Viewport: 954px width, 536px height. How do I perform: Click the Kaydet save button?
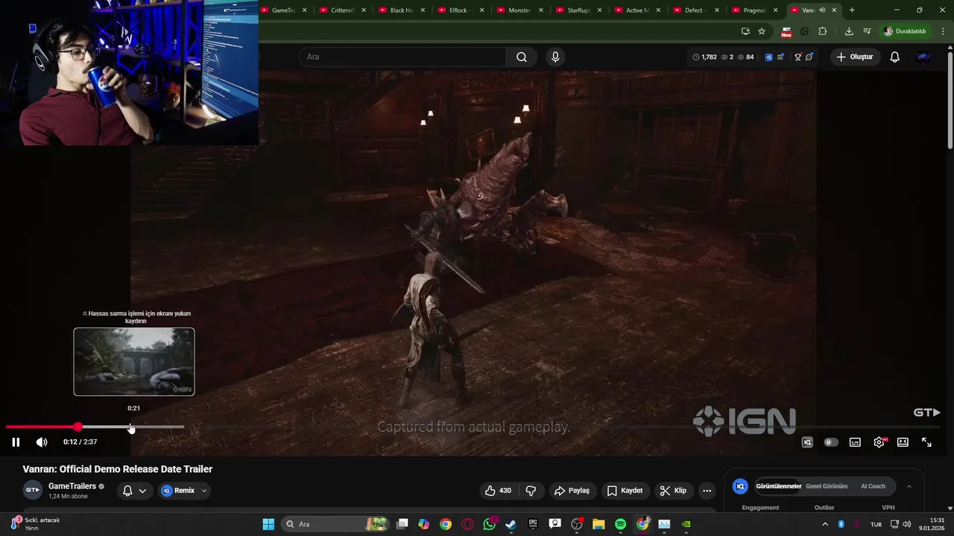(x=625, y=491)
